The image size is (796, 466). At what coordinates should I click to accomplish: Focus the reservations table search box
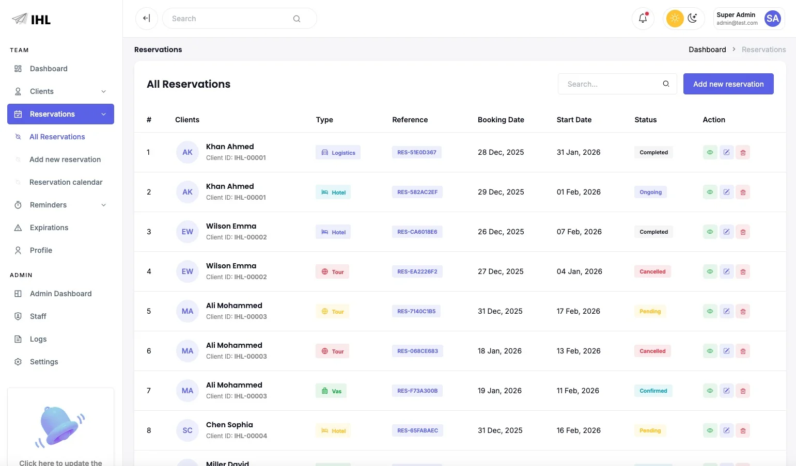(617, 84)
